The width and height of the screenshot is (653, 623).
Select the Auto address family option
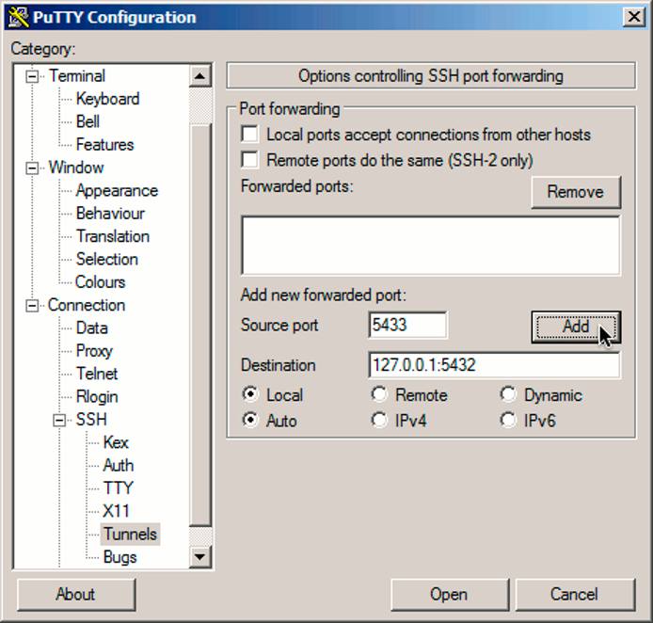point(250,420)
